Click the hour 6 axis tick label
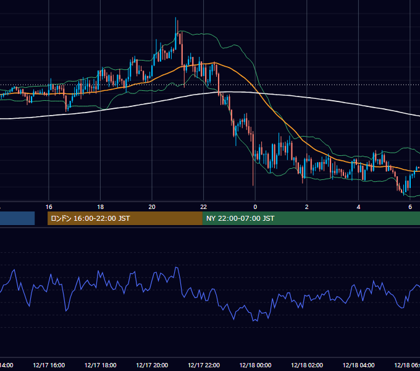The width and height of the screenshot is (420, 371). (410, 207)
